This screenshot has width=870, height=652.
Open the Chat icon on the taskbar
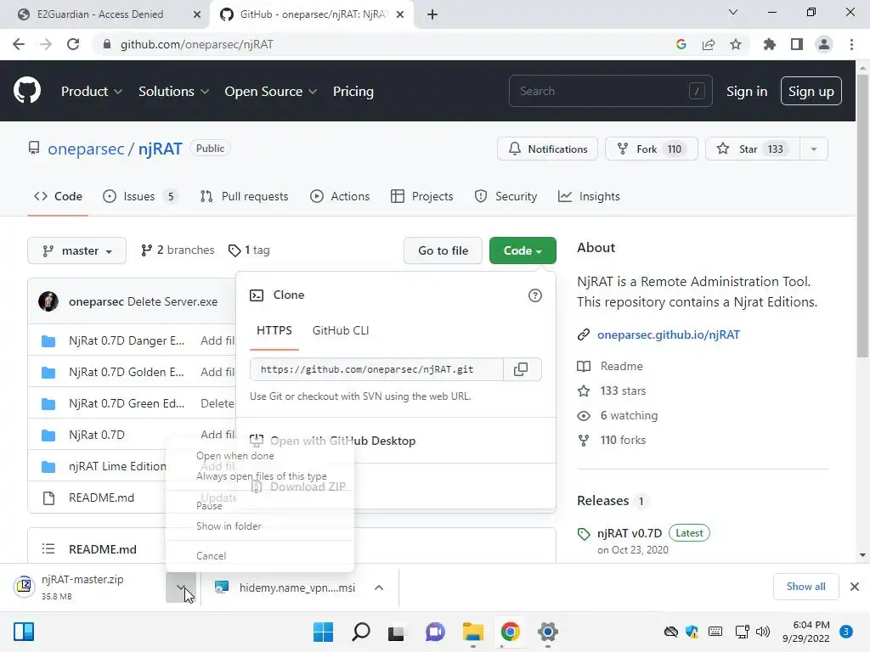point(436,632)
